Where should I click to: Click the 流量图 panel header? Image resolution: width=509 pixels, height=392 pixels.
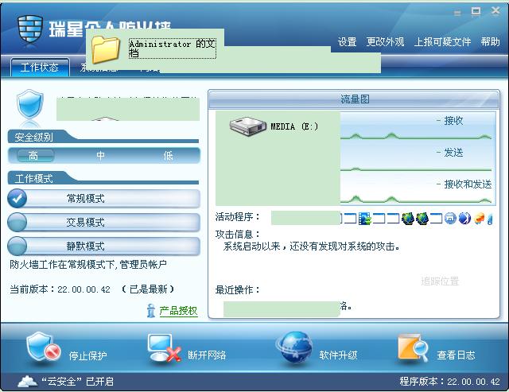click(354, 99)
